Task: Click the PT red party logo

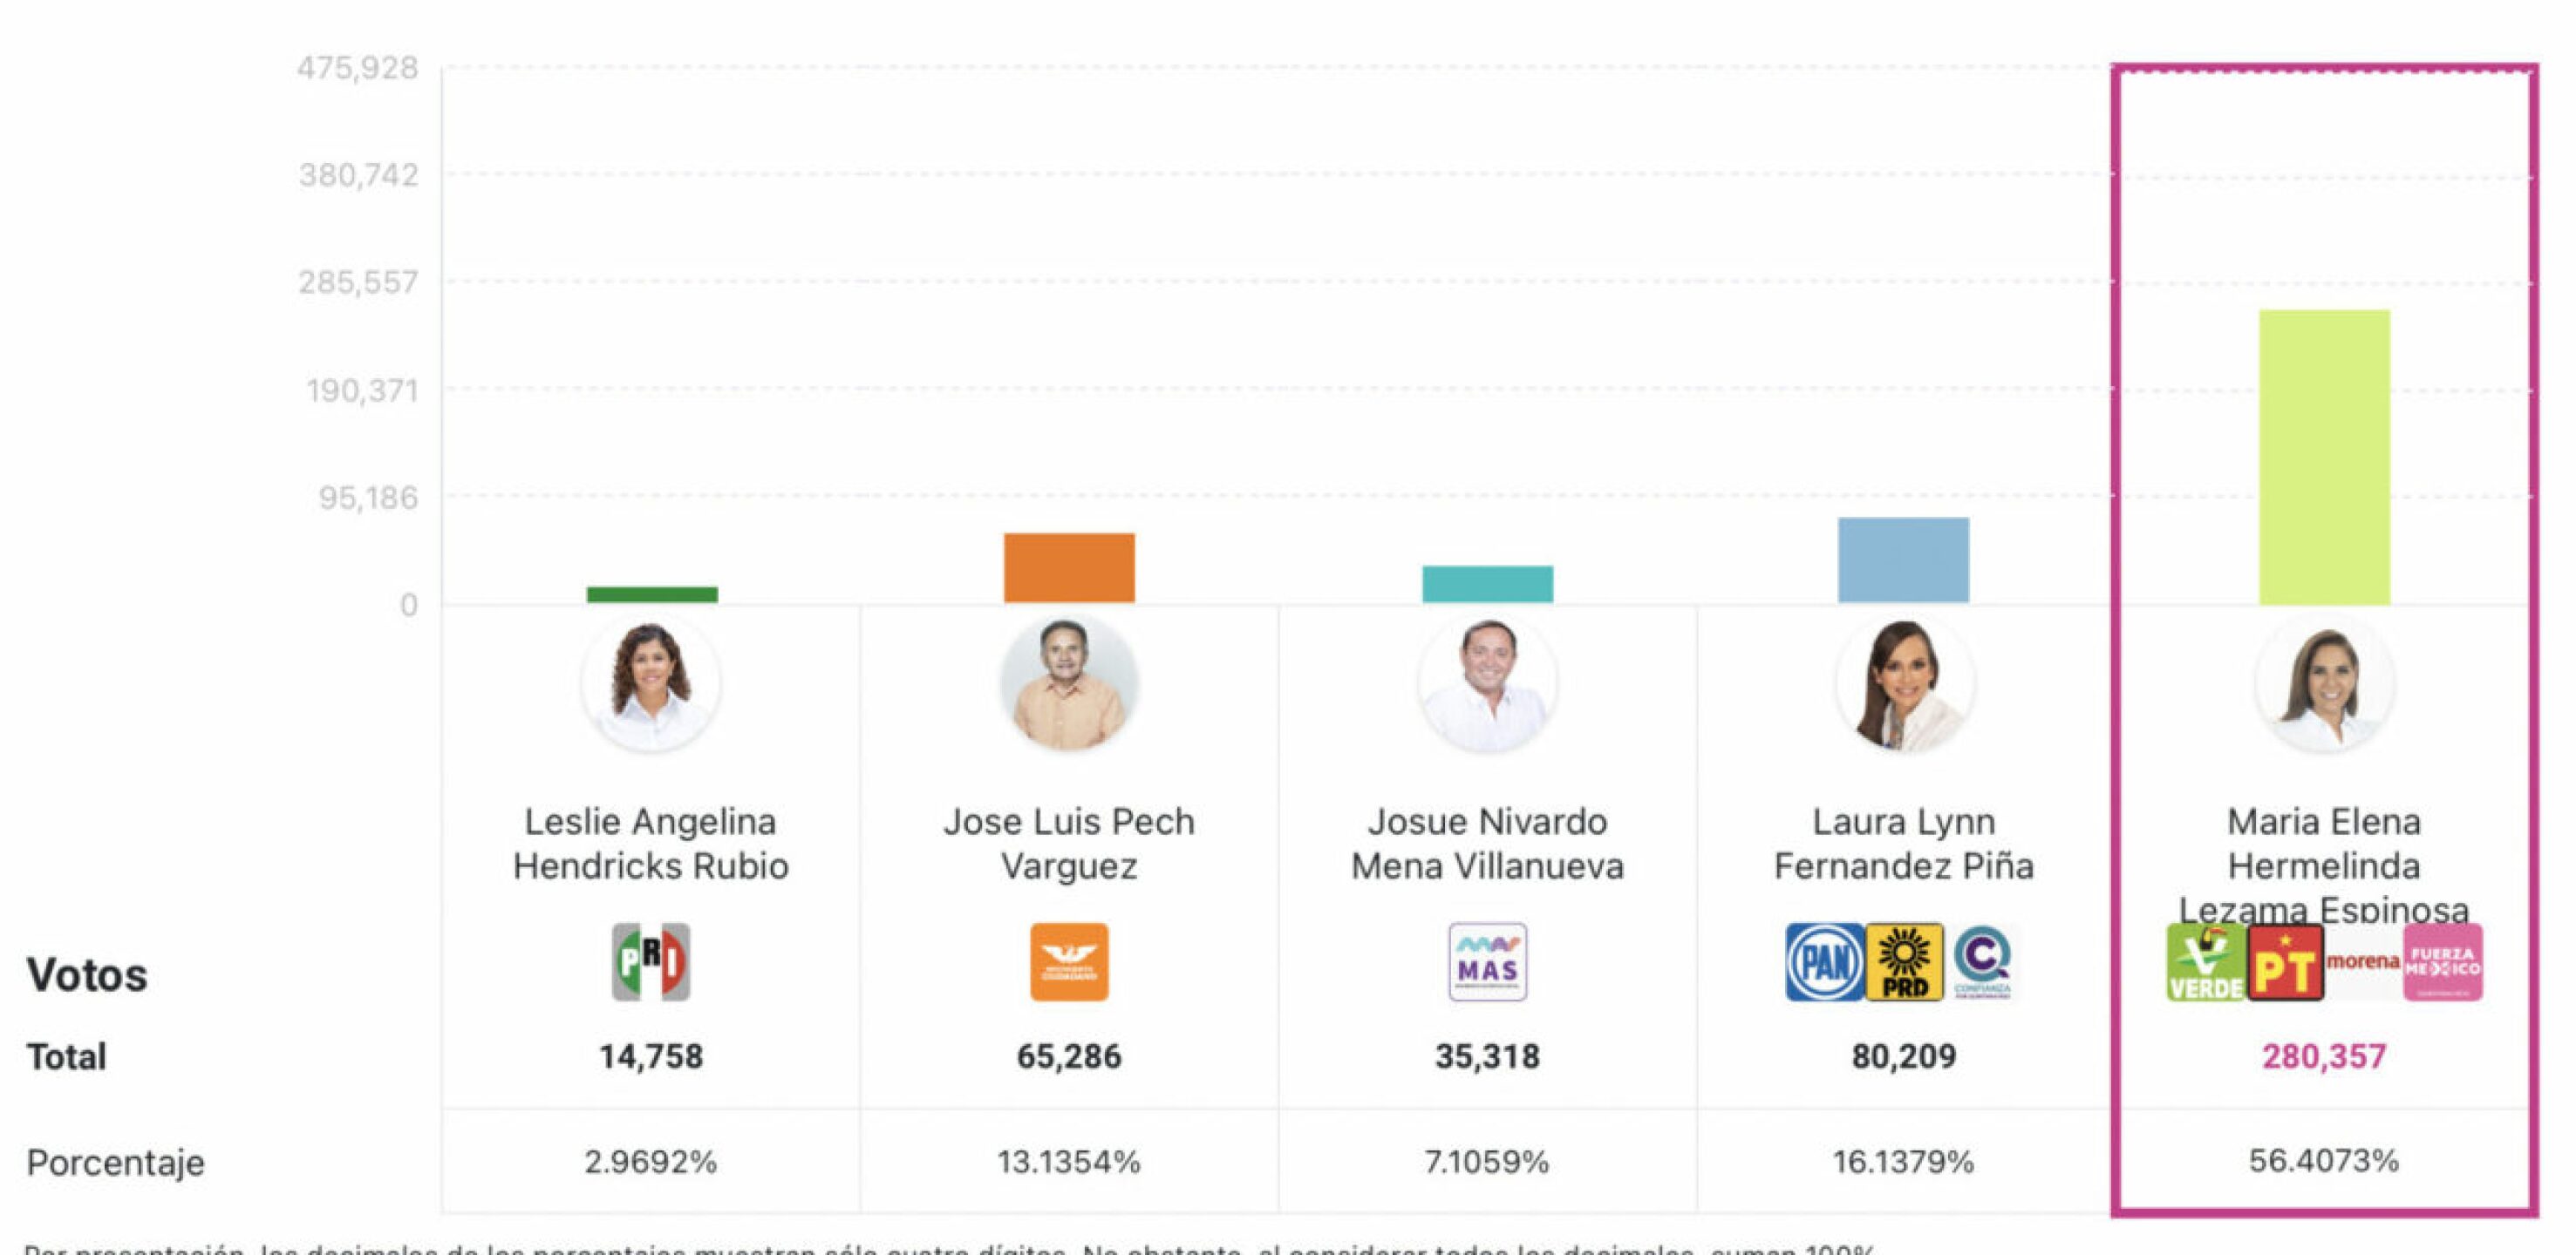Action: pyautogui.click(x=2285, y=962)
